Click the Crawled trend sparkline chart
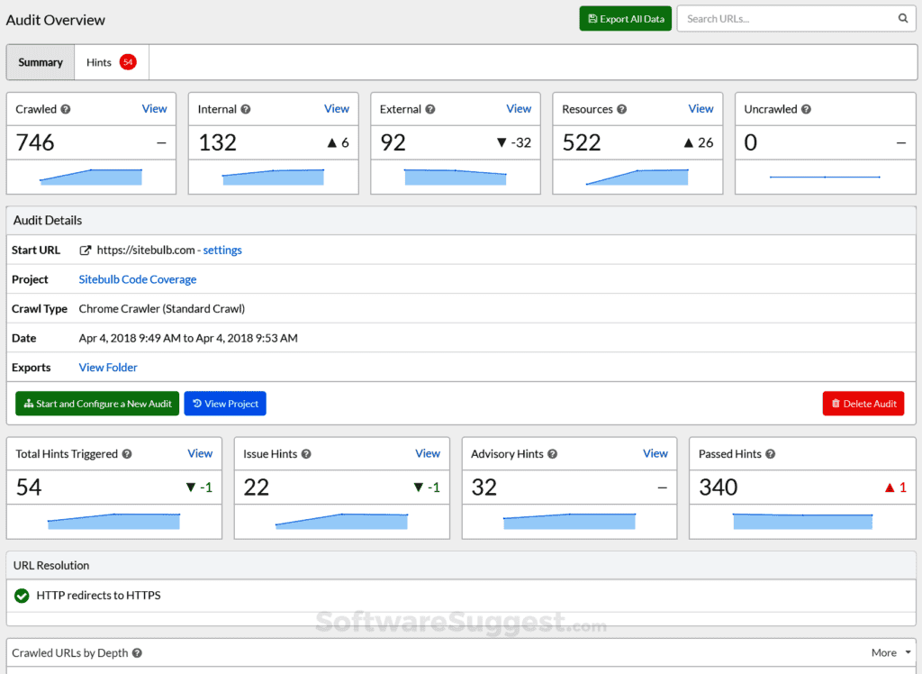 click(x=91, y=177)
